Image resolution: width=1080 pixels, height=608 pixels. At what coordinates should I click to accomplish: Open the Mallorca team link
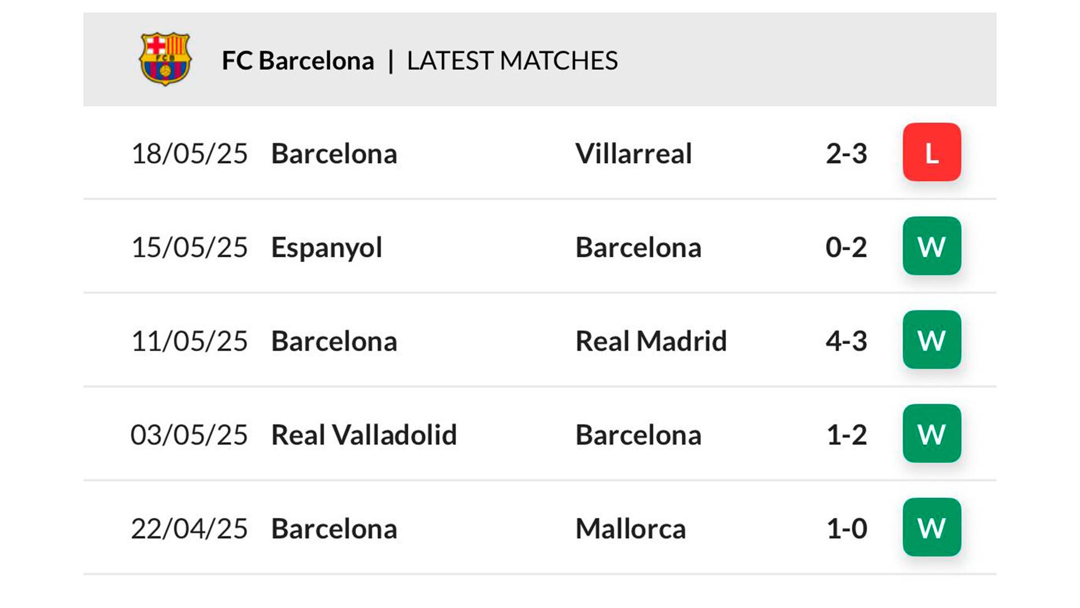(x=631, y=529)
